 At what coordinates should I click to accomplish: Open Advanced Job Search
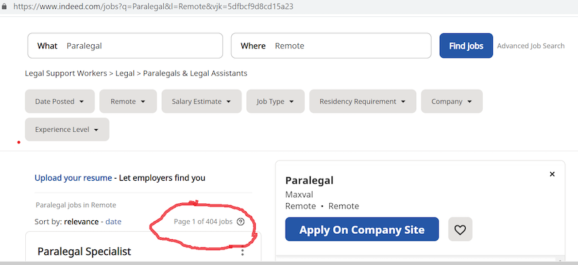point(530,46)
